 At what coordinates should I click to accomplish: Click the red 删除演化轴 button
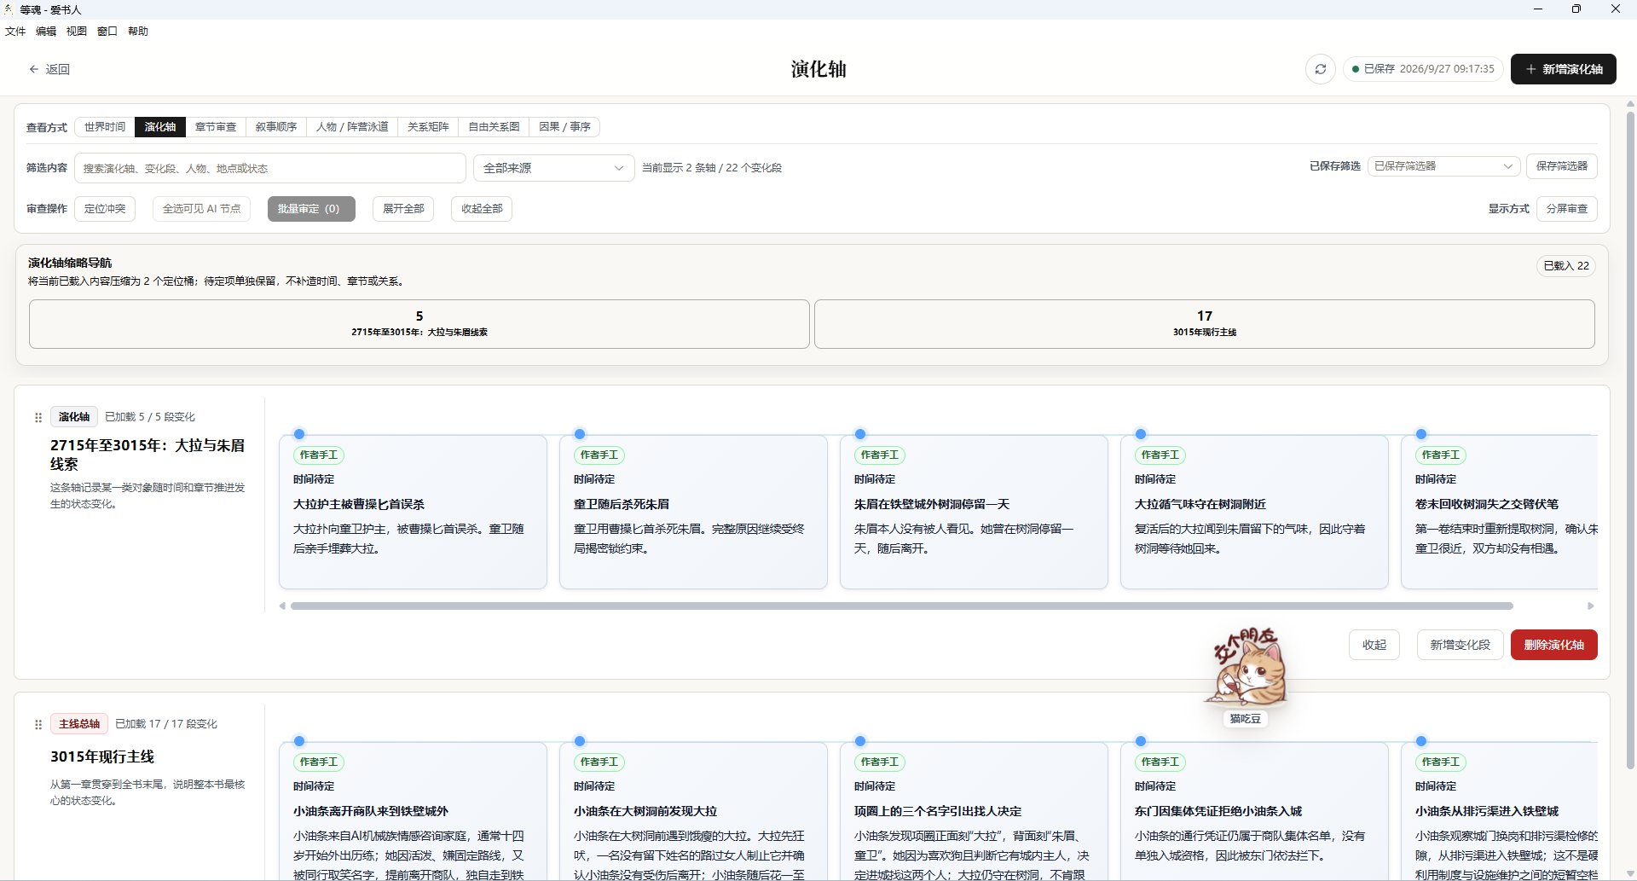point(1554,645)
